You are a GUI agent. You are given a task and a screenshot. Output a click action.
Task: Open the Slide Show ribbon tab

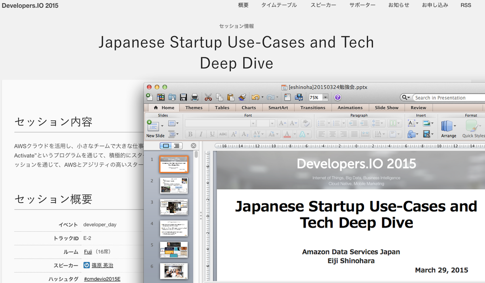(x=386, y=108)
